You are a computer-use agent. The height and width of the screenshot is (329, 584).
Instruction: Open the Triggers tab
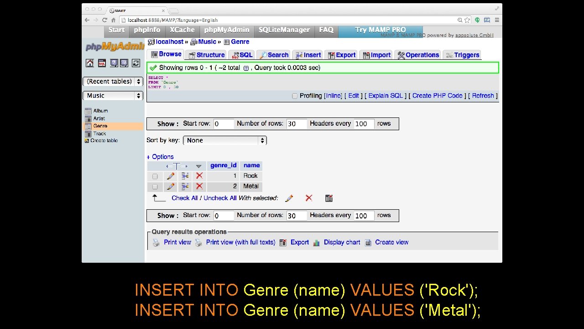point(463,55)
